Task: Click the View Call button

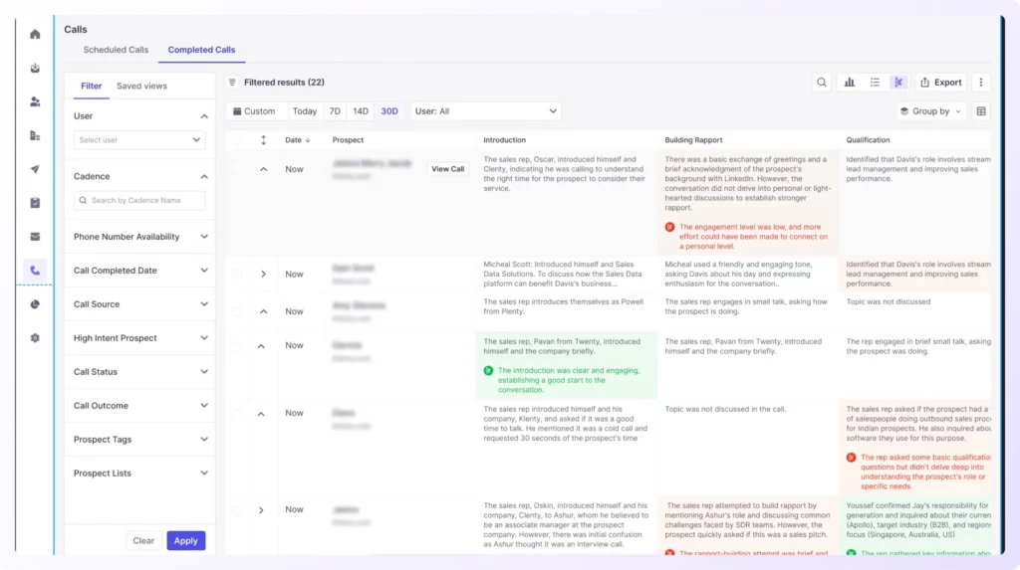Action: coord(447,169)
